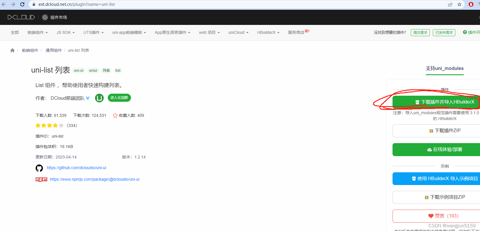Open the github.com/dcloudio/uni-ui link

point(76,168)
